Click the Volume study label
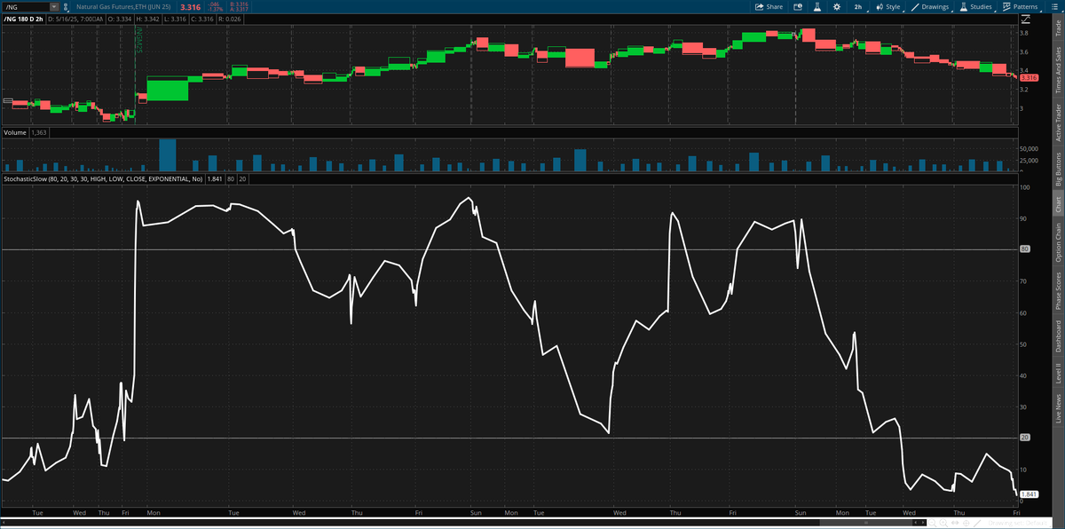The height and width of the screenshot is (529, 1065). (15, 132)
